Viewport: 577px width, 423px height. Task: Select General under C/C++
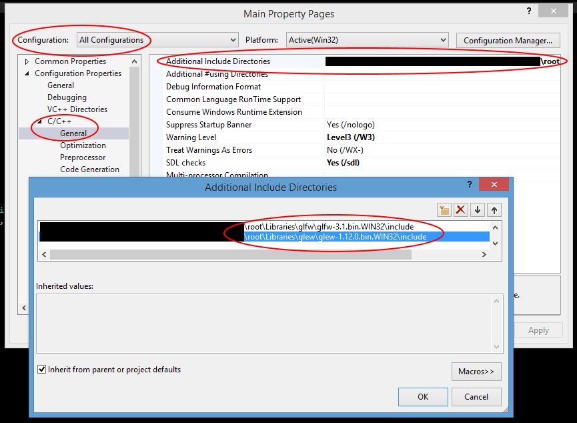pos(73,133)
